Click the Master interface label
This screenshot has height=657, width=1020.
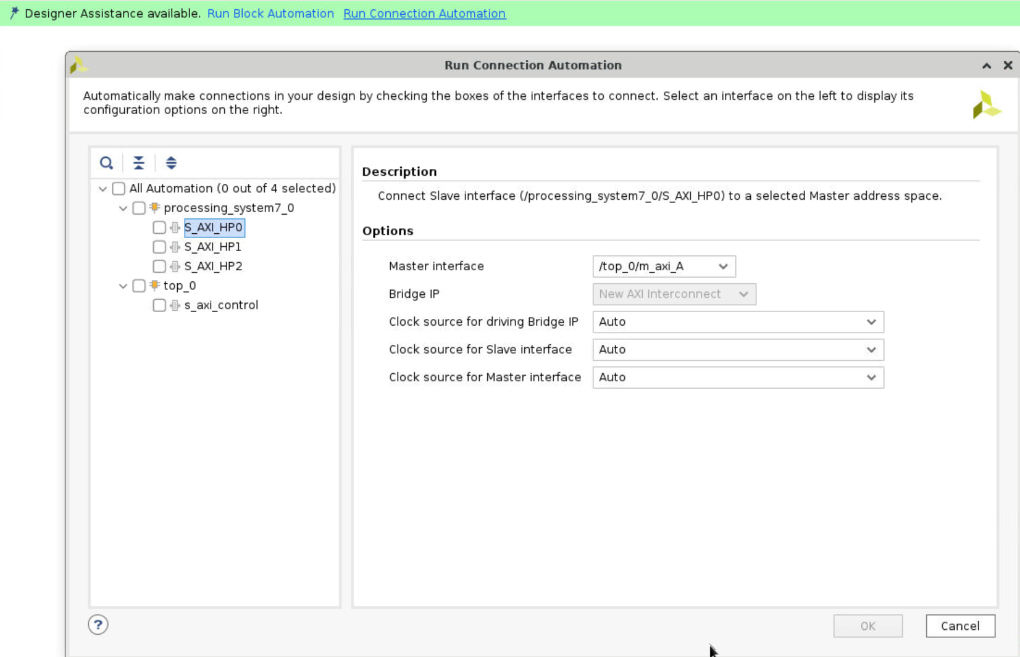point(437,267)
